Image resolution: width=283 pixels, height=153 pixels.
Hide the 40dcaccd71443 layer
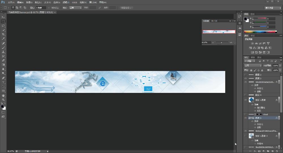[245, 131]
